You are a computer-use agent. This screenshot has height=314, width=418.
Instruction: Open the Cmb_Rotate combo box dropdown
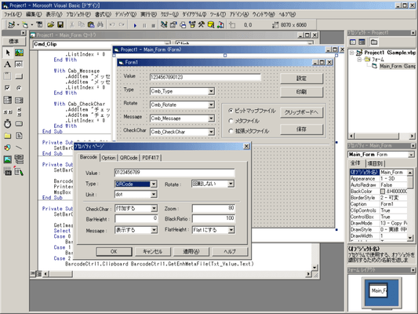tap(211, 105)
